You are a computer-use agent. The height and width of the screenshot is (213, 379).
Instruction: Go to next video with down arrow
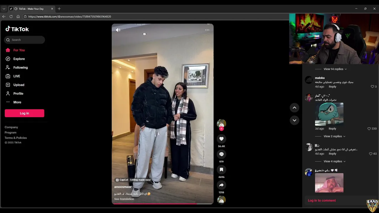pos(294,120)
